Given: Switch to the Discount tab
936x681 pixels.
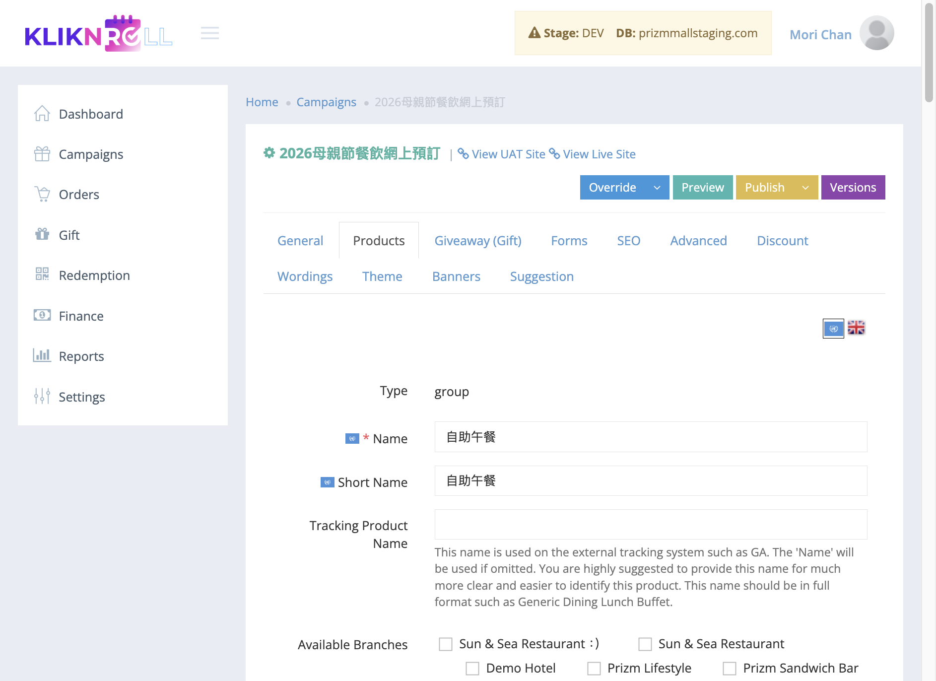Looking at the screenshot, I should 783,241.
